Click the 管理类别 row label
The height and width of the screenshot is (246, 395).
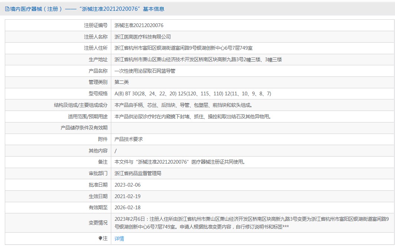pos(98,82)
